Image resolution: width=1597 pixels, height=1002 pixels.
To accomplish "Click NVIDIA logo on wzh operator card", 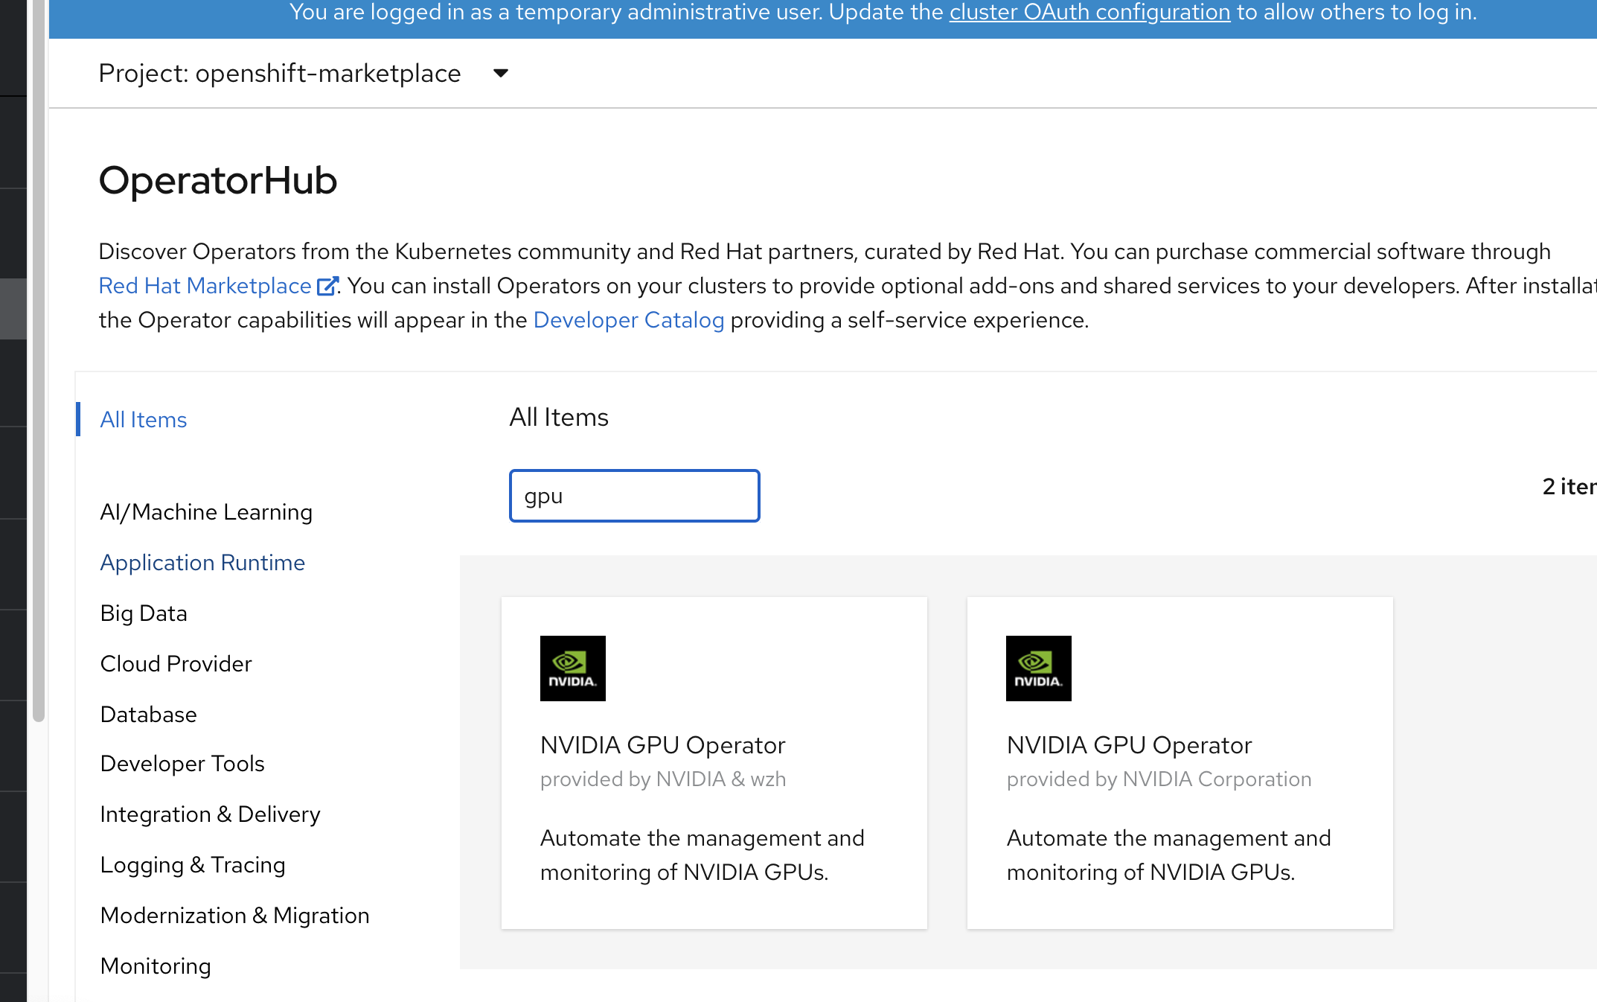I will tap(572, 668).
